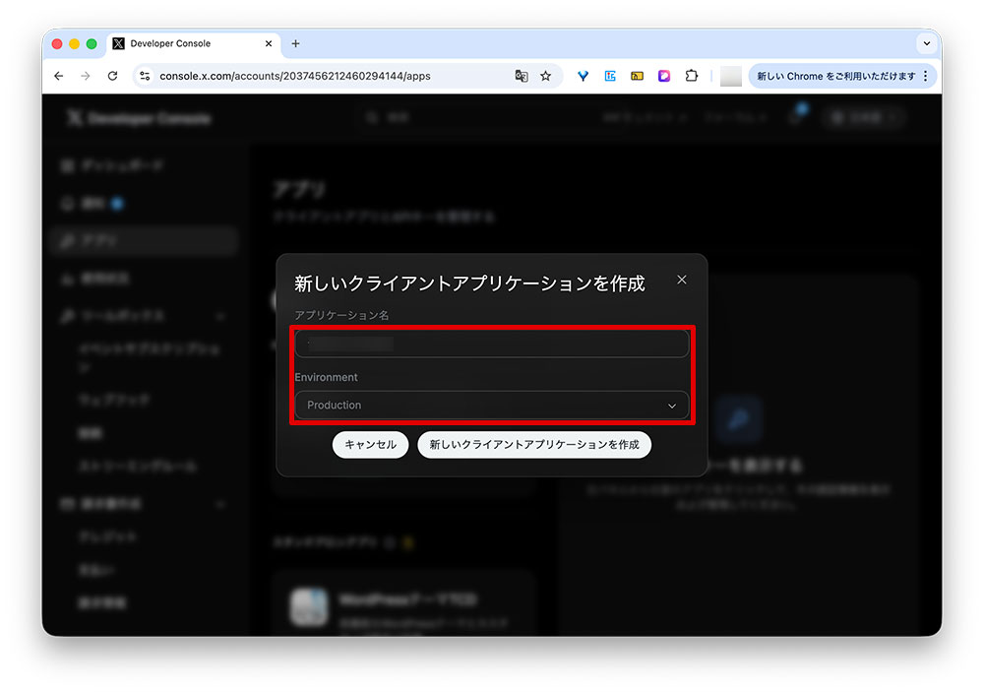984x692 pixels.
Task: Collapse the ツールボックス sidebar section
Action: (221, 315)
